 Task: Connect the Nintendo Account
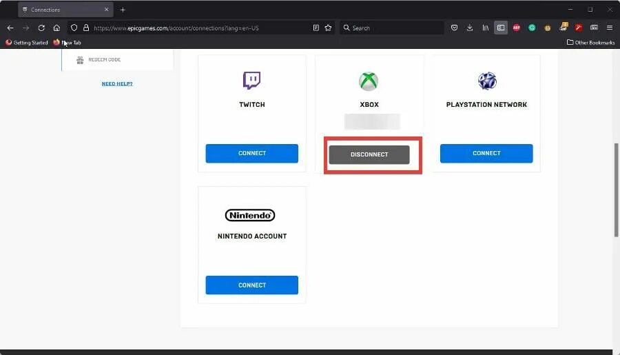(252, 285)
